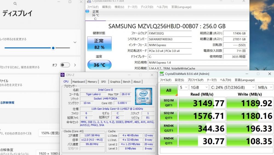Open the test count dropdown showing 5
This screenshot has height=155, width=274.
point(183,87)
